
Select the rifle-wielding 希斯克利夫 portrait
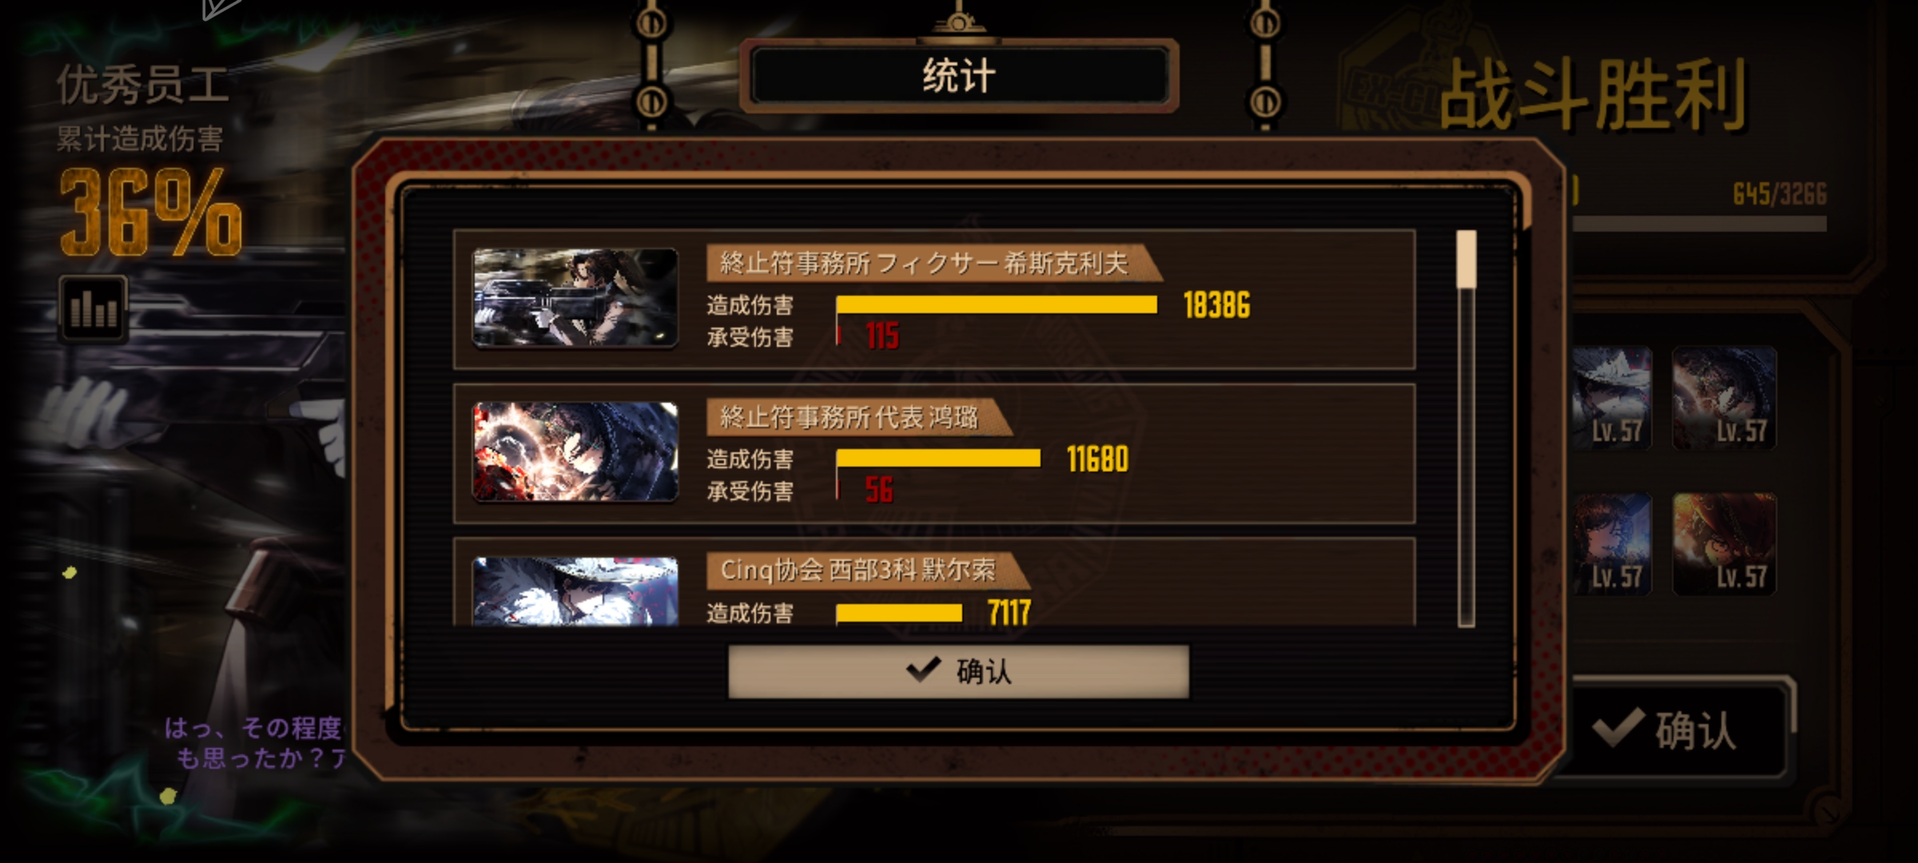575,297
